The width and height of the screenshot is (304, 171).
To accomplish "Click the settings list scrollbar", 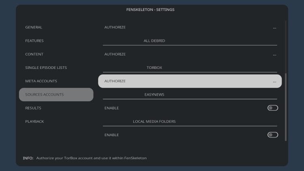I will tap(286, 107).
